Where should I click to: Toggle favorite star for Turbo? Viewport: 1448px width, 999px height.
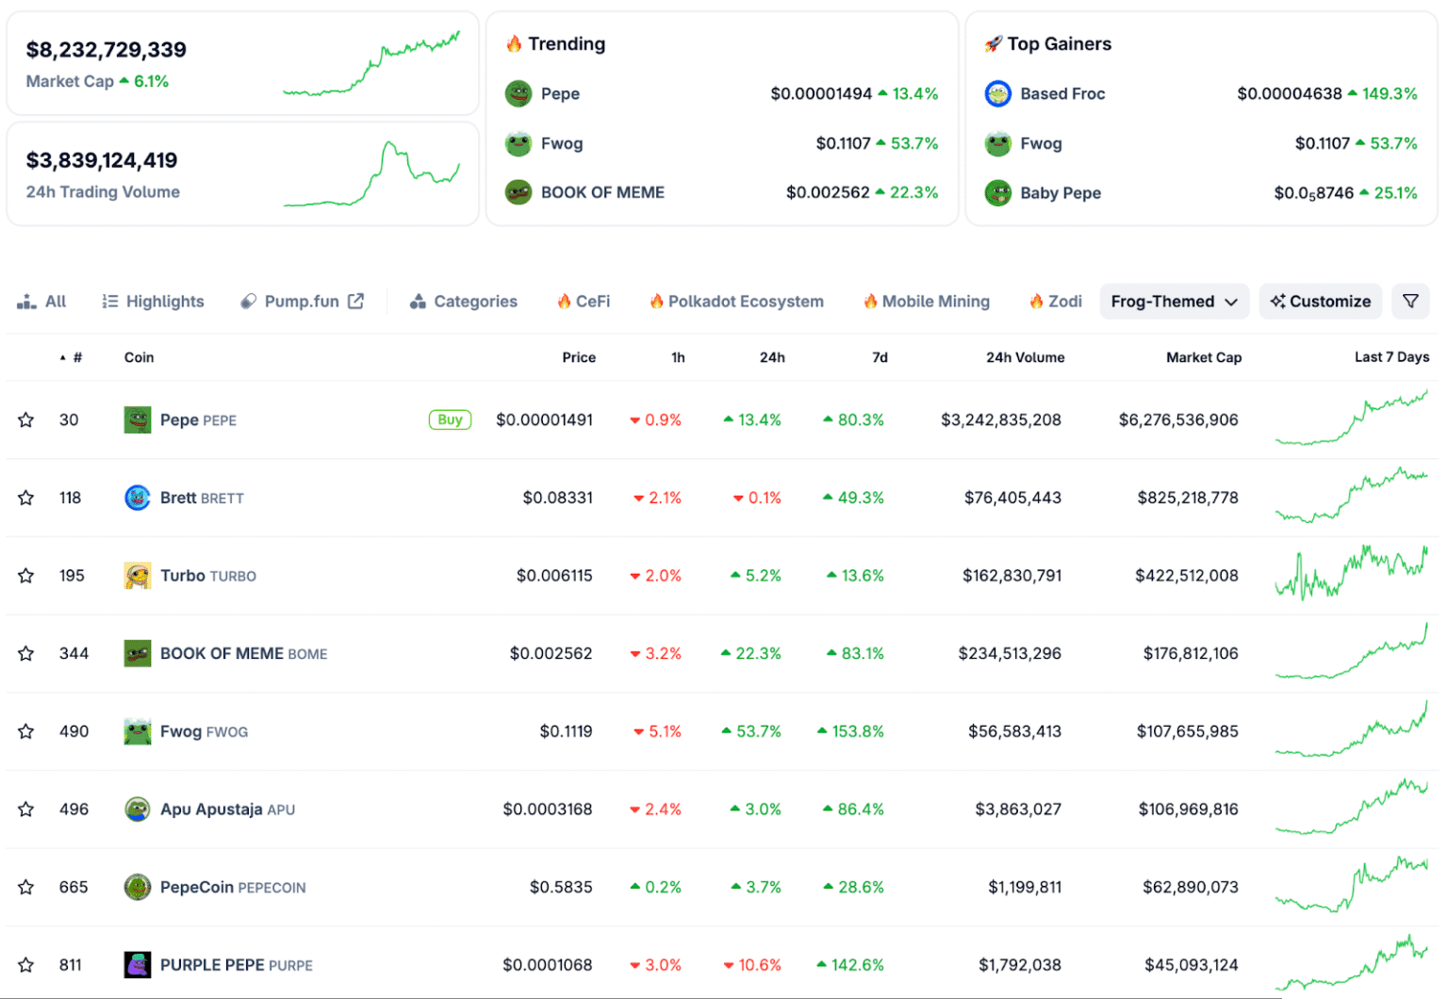point(25,576)
